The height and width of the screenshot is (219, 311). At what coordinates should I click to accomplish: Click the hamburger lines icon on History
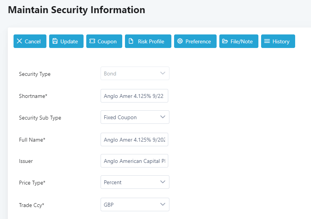pyautogui.click(x=267, y=41)
